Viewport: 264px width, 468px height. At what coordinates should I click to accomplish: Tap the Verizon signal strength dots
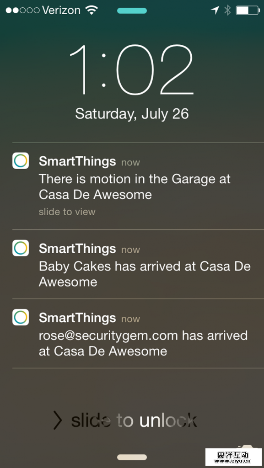[x=22, y=11]
